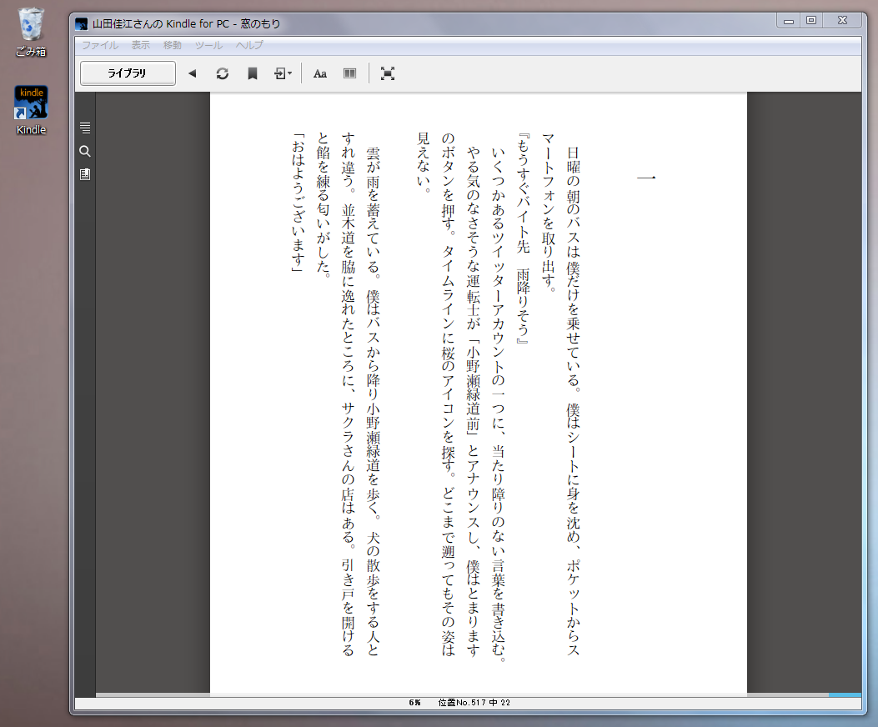Screen dimensions: 878x727
Task: Enter full screen mode icon
Action: [388, 73]
